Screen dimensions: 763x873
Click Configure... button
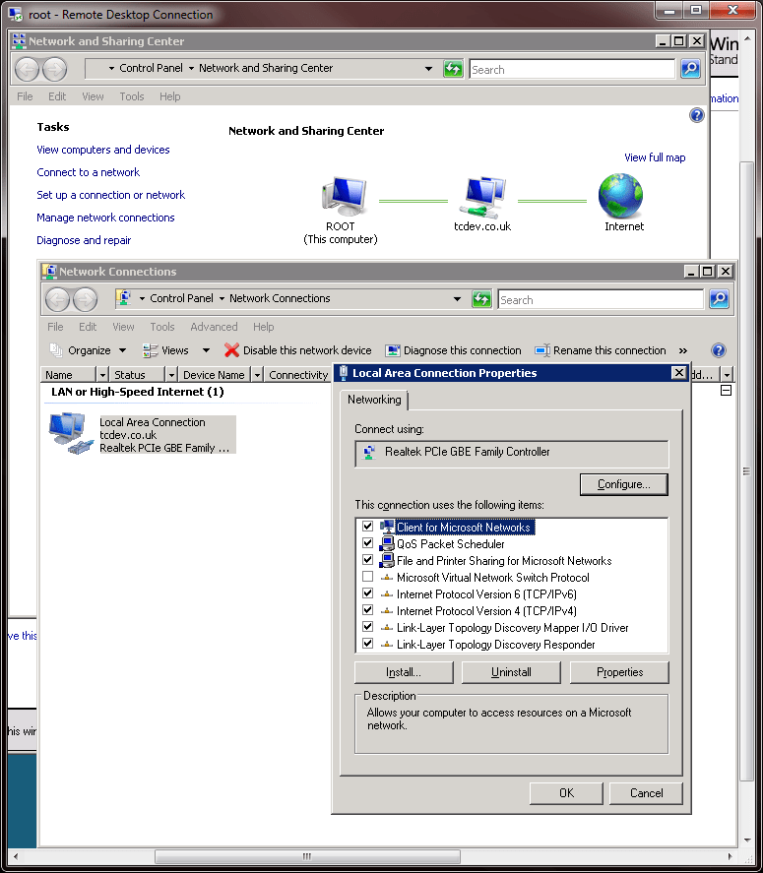click(x=624, y=484)
